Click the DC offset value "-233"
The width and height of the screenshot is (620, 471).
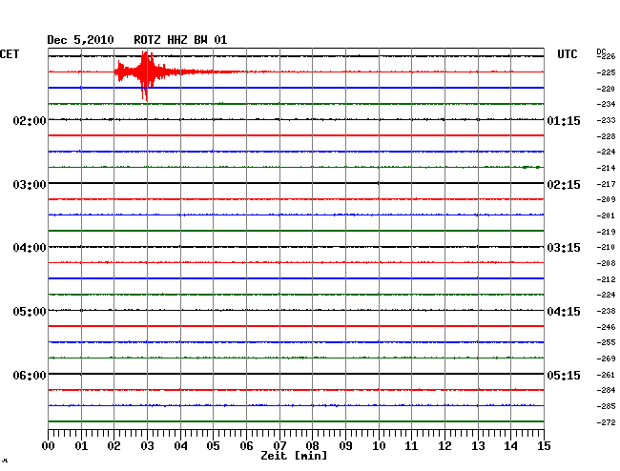606,120
